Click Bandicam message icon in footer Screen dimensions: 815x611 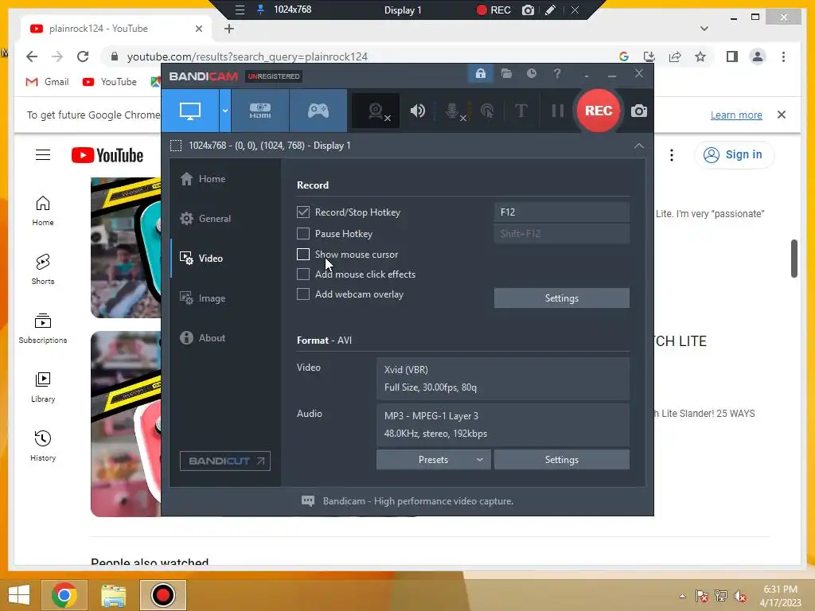(x=308, y=501)
